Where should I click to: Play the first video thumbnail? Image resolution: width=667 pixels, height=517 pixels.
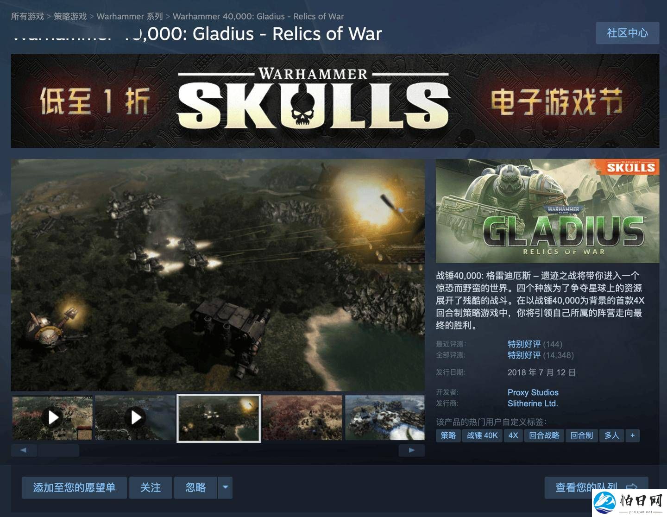point(52,418)
